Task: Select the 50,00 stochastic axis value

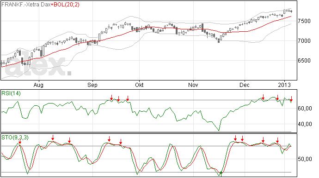Action: [305, 159]
